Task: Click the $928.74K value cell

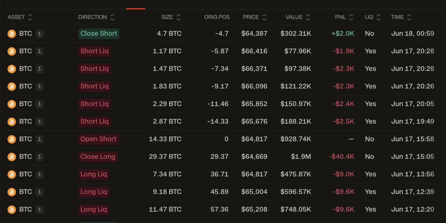Action: pos(296,139)
